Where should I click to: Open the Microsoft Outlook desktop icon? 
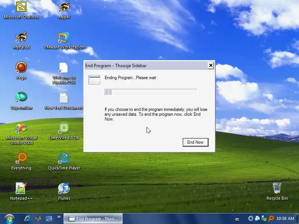coord(21,10)
